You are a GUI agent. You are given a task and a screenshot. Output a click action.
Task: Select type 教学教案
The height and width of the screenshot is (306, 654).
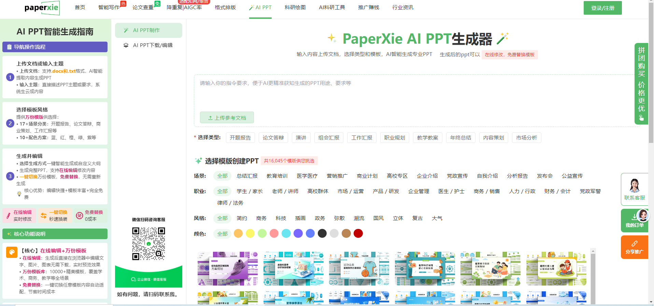point(428,138)
